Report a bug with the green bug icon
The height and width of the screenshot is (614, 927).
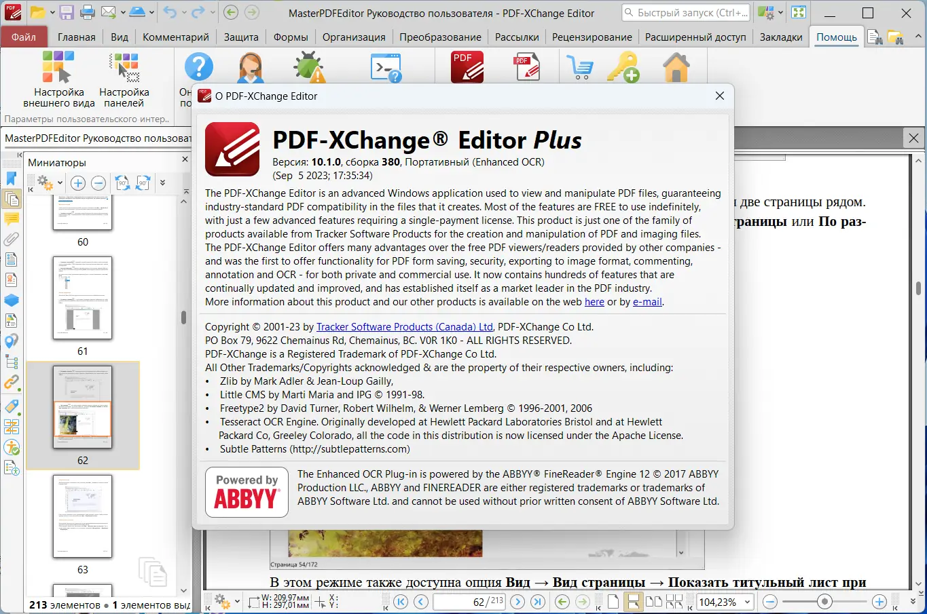tap(309, 67)
